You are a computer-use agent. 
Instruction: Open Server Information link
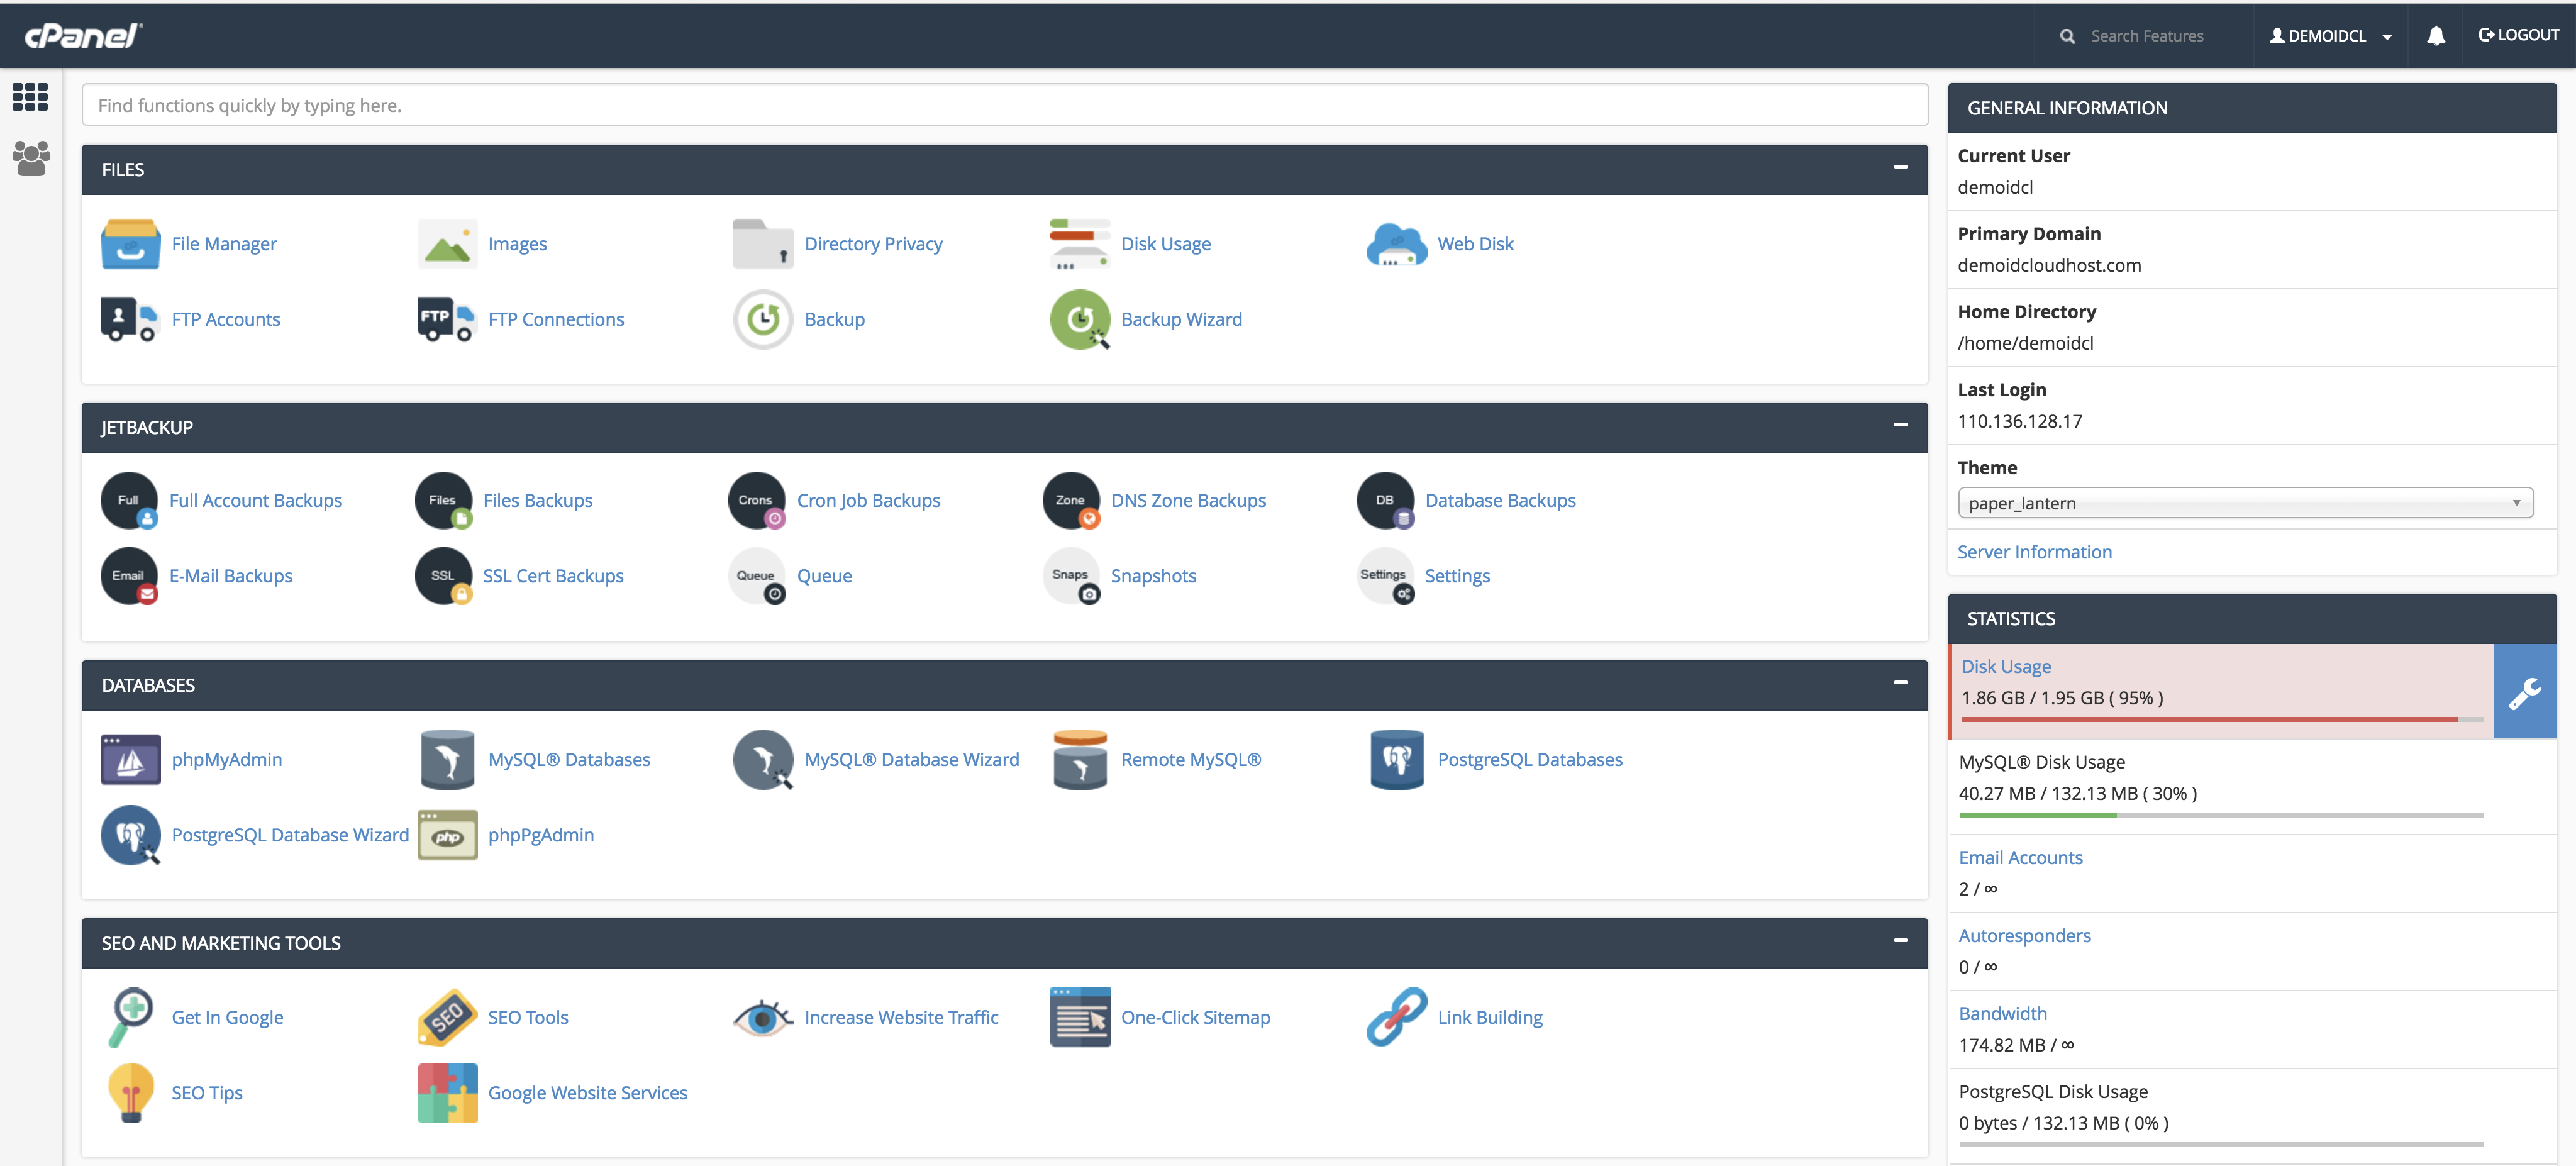coord(2035,551)
